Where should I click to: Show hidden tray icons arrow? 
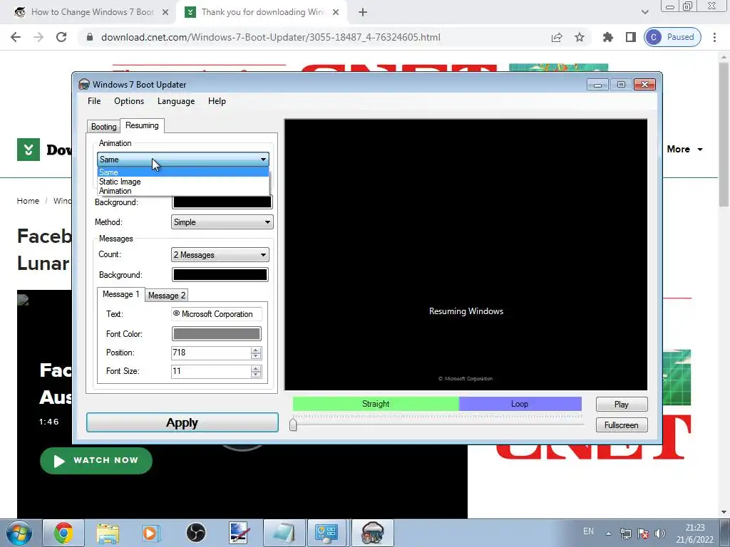(608, 533)
